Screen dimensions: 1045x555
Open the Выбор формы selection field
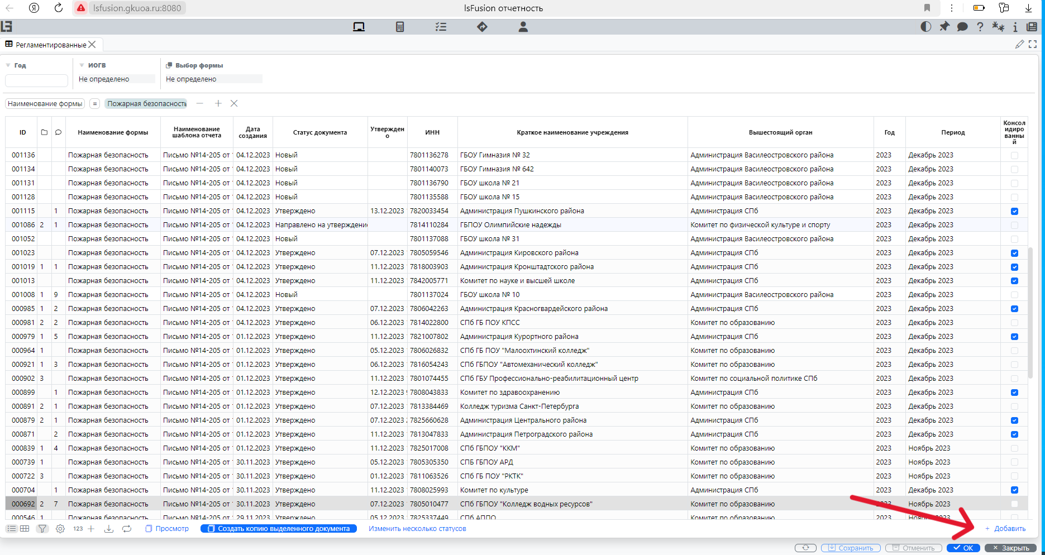coord(213,79)
